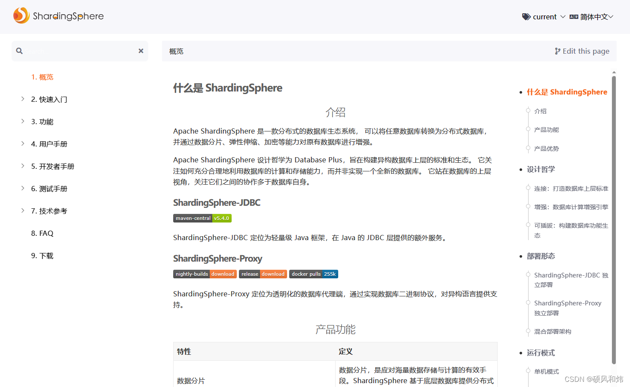Expand the 2. 快速入门 chevron
The width and height of the screenshot is (630, 387).
coord(23,99)
